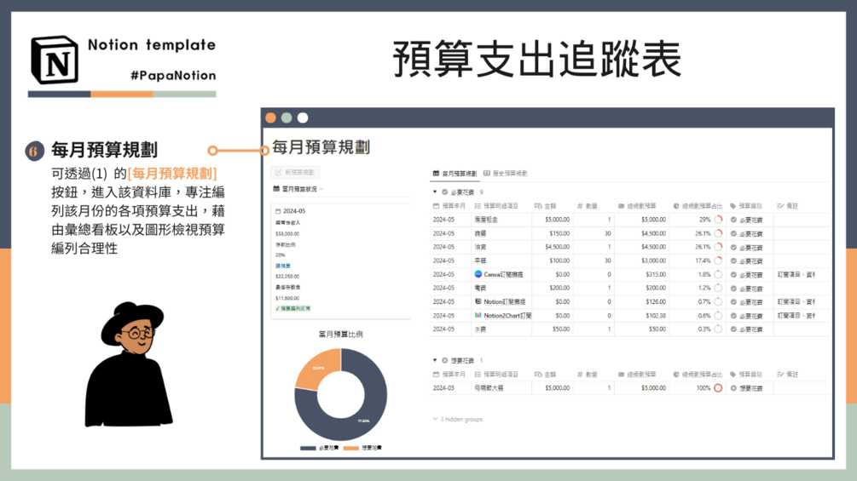
Task: Switch to the 當月預算規劃 tab
Action: [455, 173]
